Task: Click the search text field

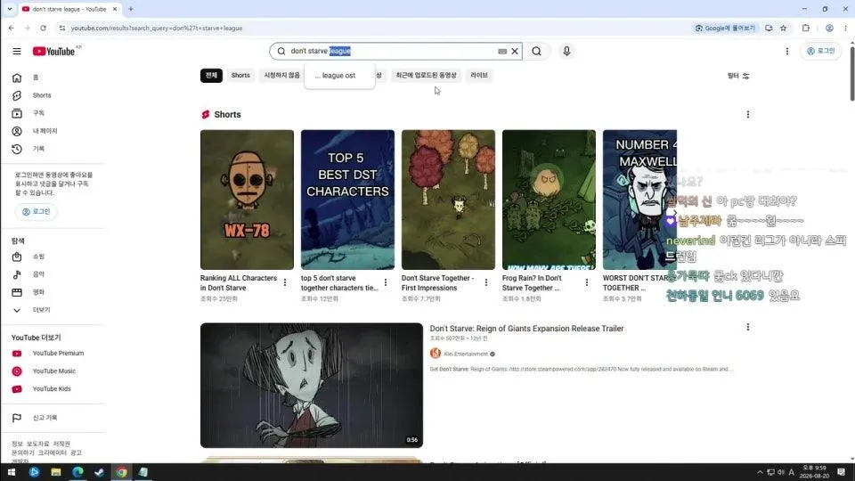Action: 393,52
